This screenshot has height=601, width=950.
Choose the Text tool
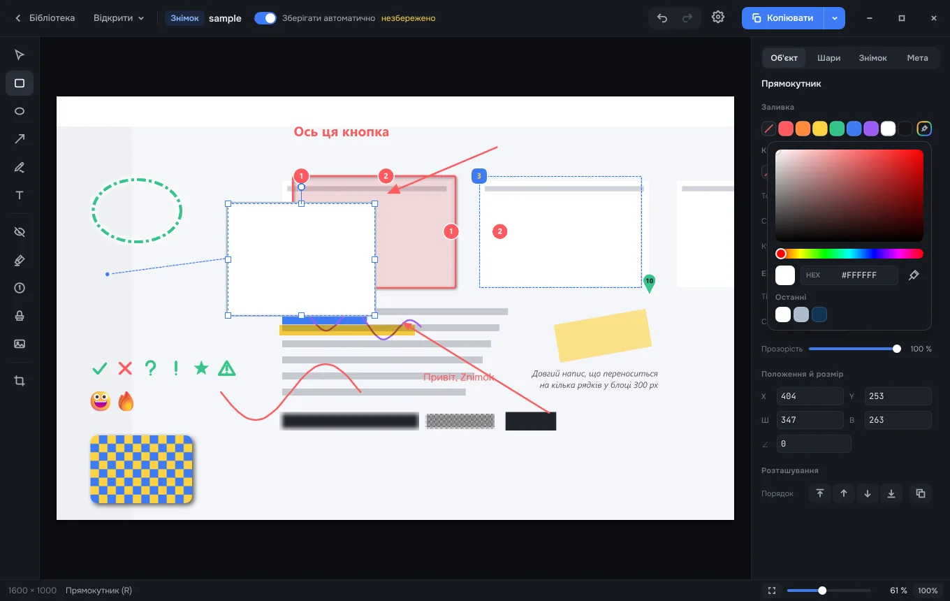point(20,195)
